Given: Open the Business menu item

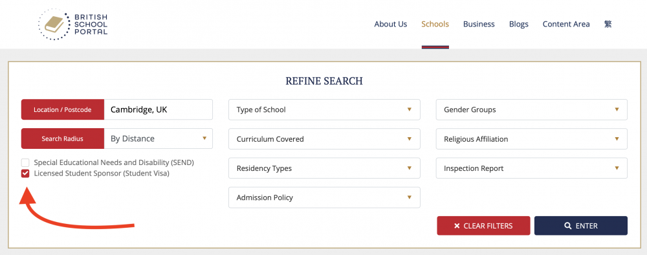Looking at the screenshot, I should pyautogui.click(x=479, y=24).
